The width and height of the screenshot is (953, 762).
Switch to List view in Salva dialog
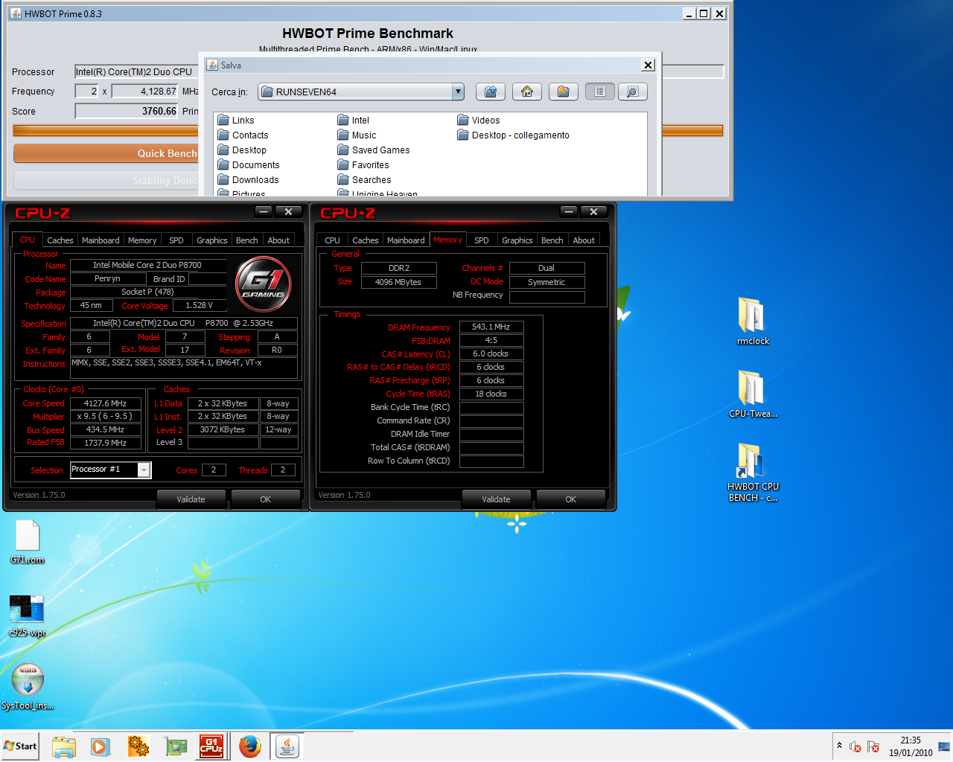click(600, 92)
